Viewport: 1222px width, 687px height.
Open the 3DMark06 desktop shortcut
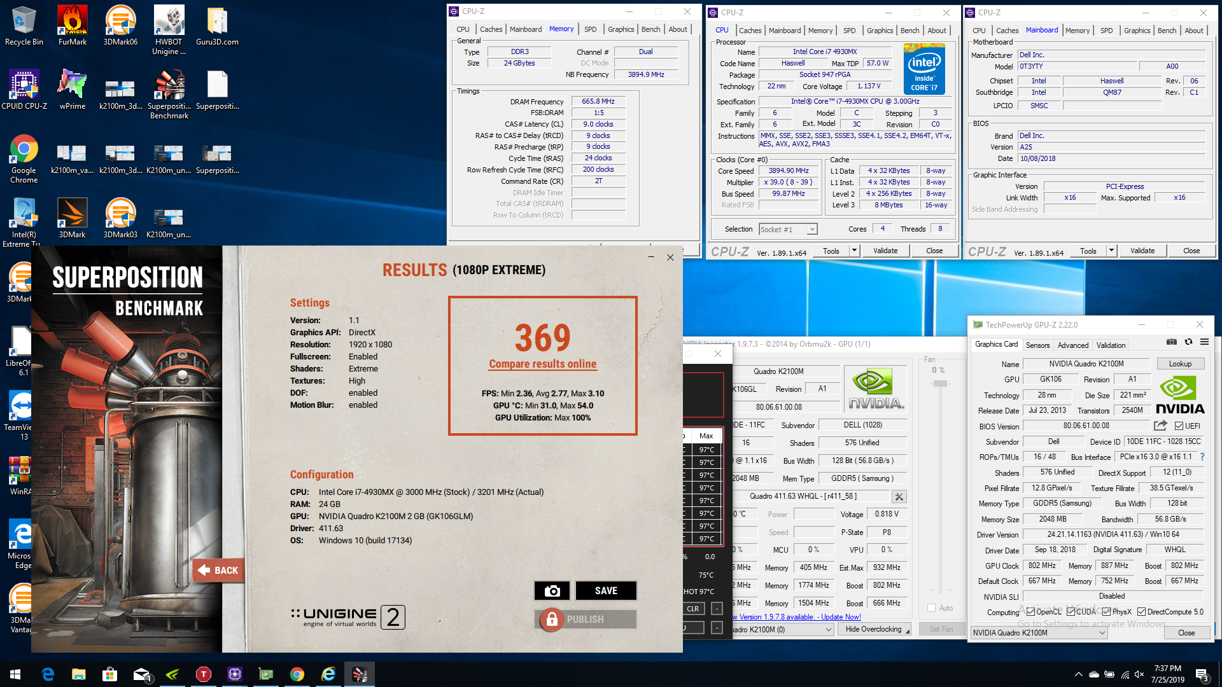point(120,25)
